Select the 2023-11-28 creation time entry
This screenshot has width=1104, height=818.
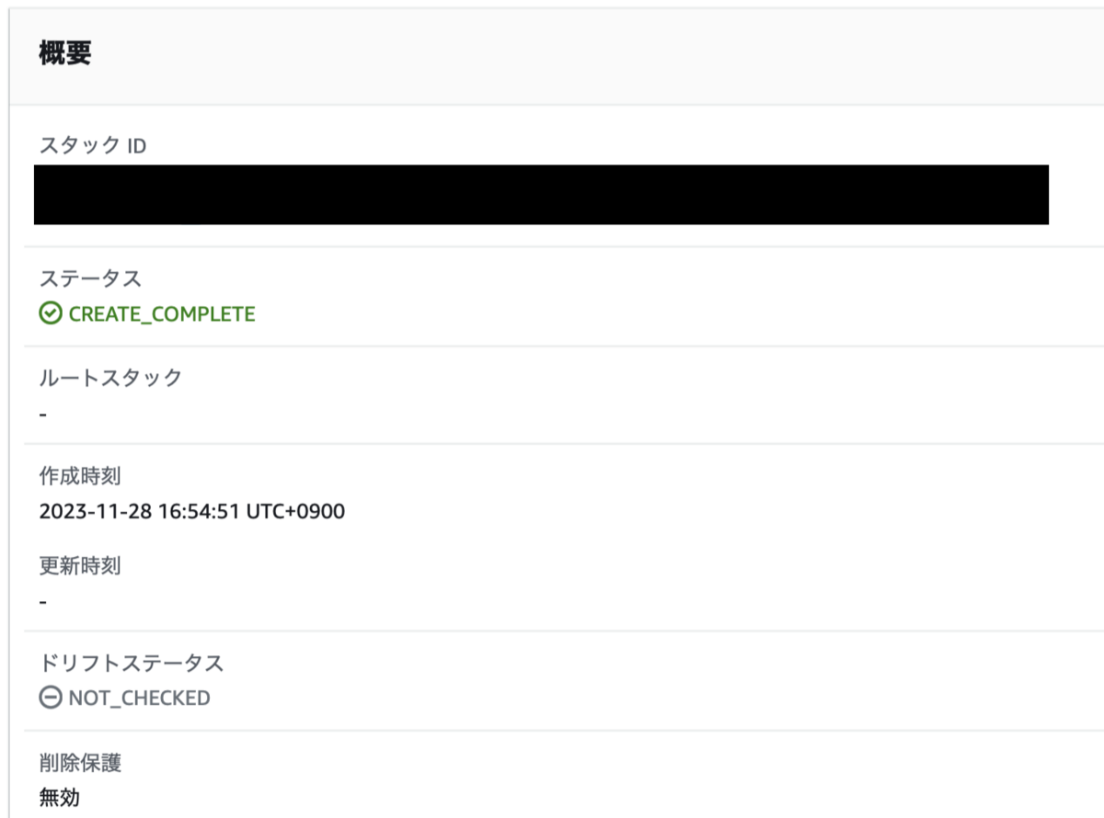191,511
